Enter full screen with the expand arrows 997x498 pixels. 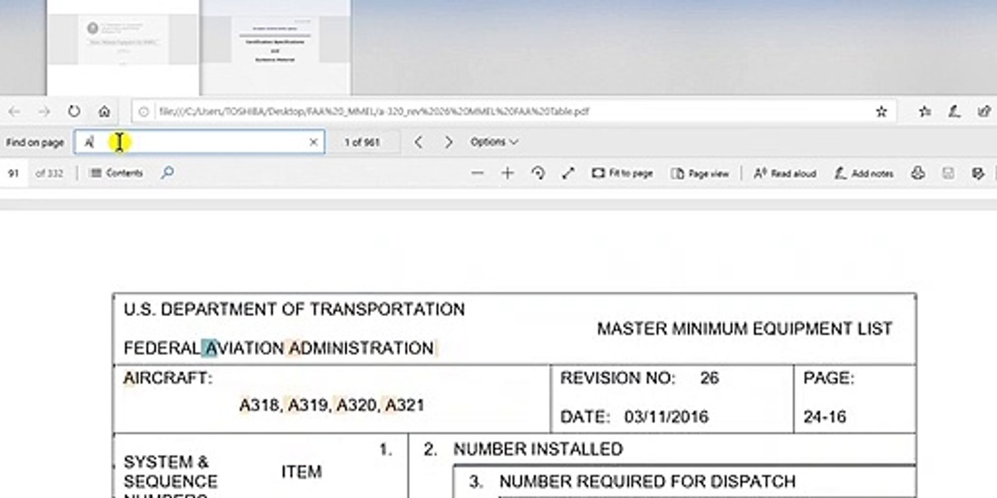click(568, 174)
